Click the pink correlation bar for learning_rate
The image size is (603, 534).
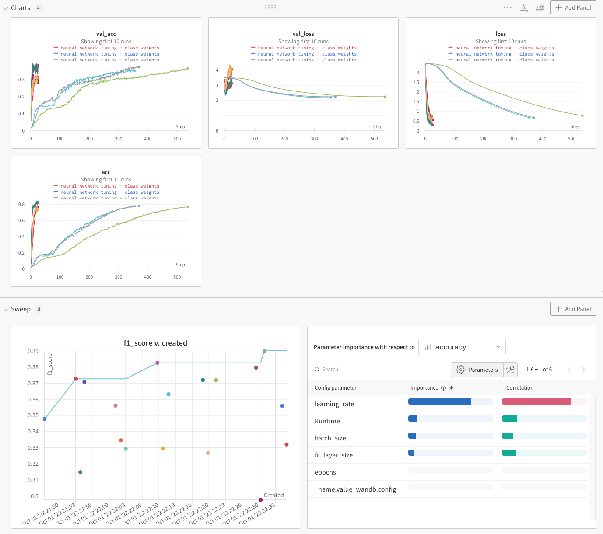[537, 401]
